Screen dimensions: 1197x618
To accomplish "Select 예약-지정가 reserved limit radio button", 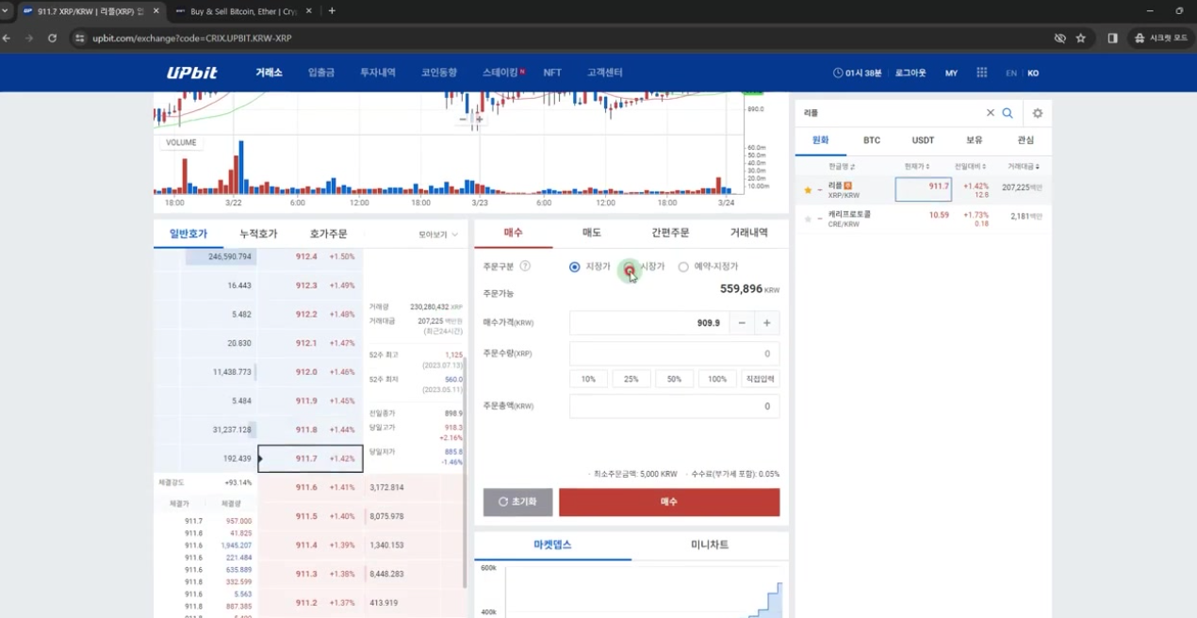I will (x=684, y=267).
